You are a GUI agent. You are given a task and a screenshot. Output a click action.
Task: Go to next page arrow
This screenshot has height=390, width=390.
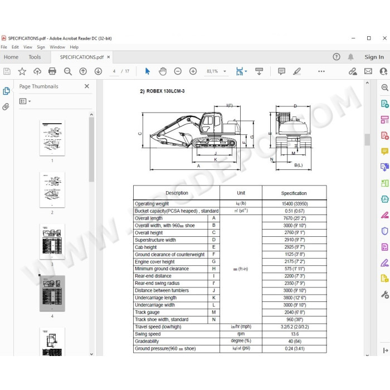tap(98, 71)
